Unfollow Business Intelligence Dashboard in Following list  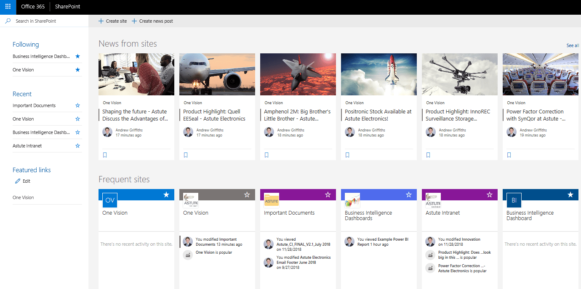(x=77, y=56)
